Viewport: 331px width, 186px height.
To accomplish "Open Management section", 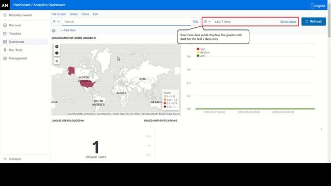I will click(x=18, y=58).
